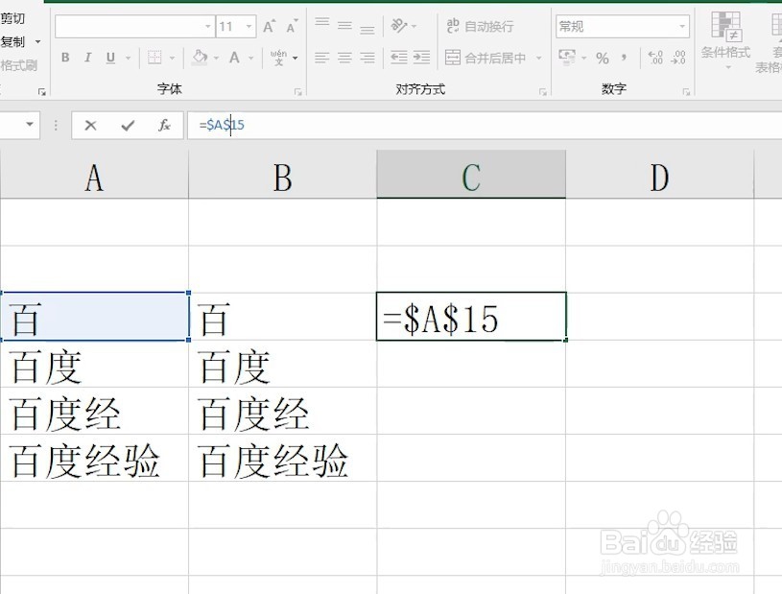Click highlighted column A cell 百
Screen dimensions: 782x594
pyautogui.click(x=94, y=317)
